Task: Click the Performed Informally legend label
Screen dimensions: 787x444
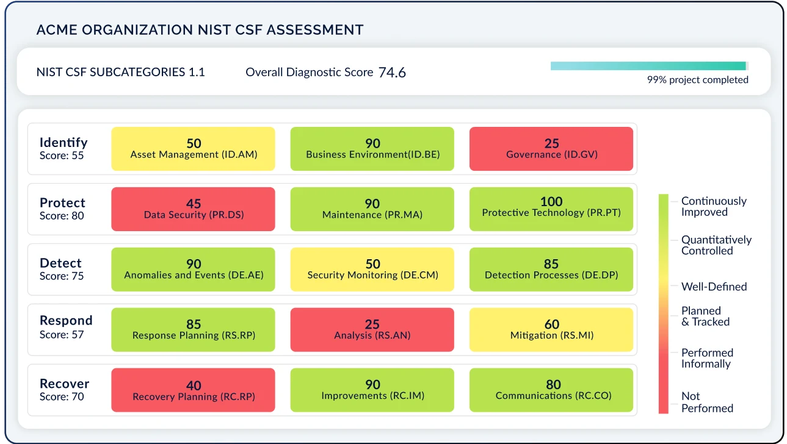Action: (707, 358)
